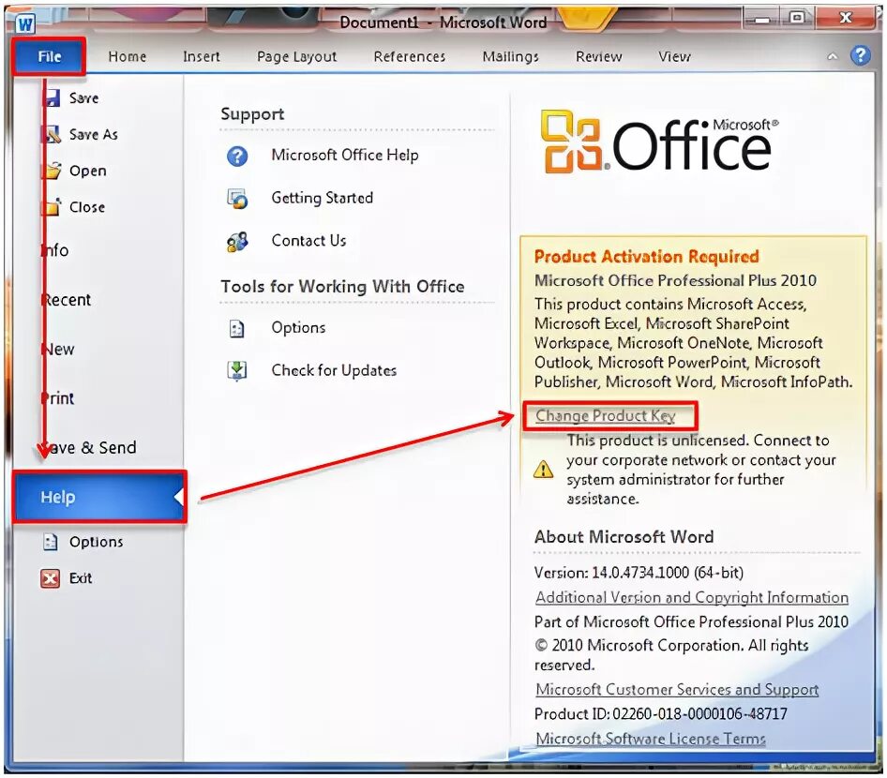Click Close in the left menu
Screen dimensions: 887x778
coord(87,207)
